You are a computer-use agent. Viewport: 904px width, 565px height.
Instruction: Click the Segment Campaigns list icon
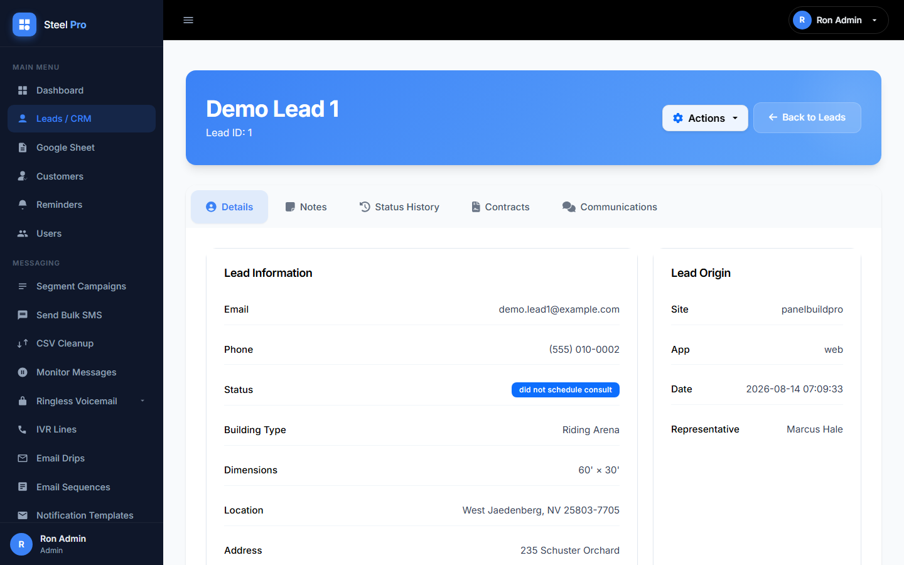[x=23, y=286]
